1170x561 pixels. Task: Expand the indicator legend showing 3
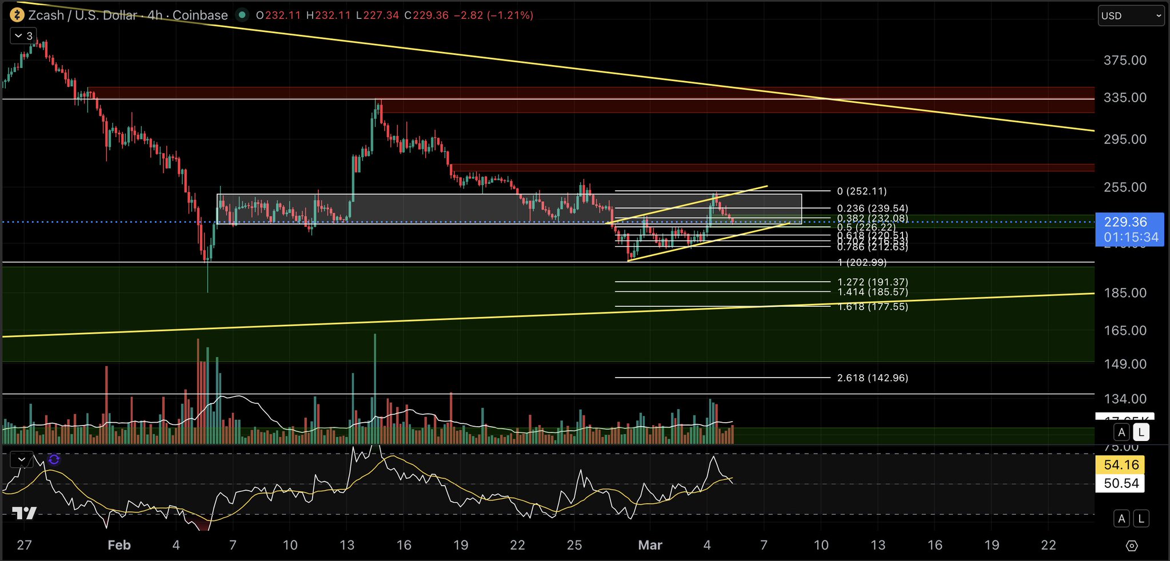pyautogui.click(x=23, y=36)
